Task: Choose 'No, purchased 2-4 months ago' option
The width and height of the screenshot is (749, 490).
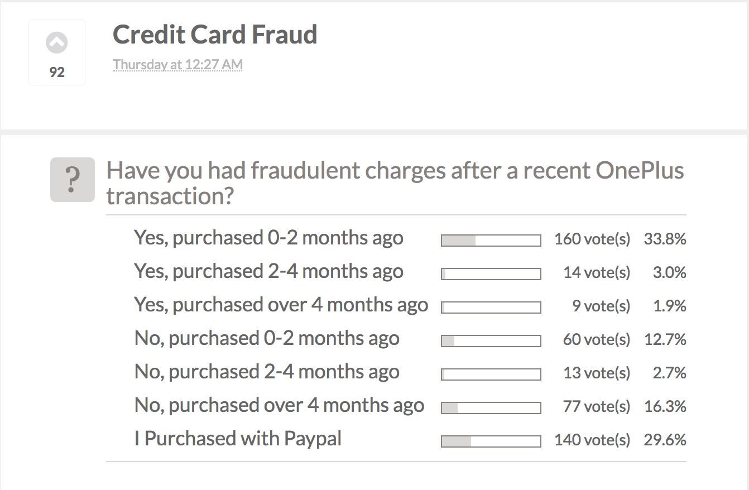Action: (x=267, y=372)
